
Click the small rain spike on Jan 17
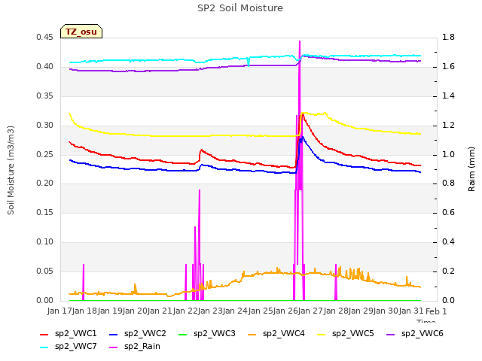[84, 282]
